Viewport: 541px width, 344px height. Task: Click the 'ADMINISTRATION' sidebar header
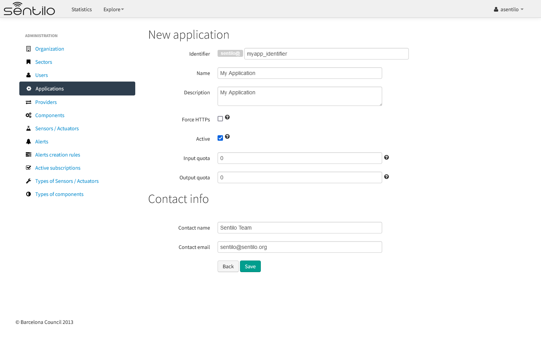[41, 36]
